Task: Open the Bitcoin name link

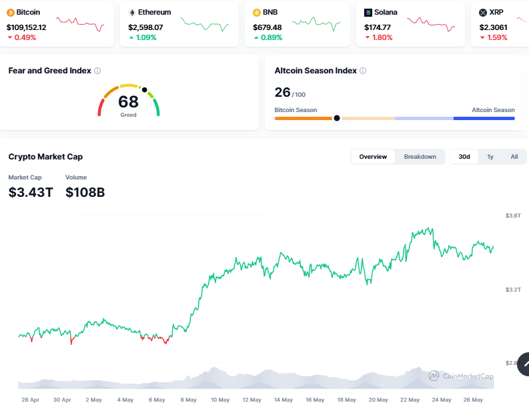Action: [x=28, y=12]
